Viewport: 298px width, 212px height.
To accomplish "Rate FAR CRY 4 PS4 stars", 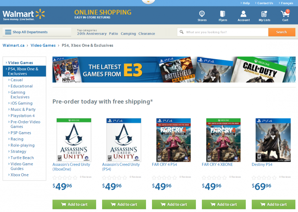I will pos(164,177).
